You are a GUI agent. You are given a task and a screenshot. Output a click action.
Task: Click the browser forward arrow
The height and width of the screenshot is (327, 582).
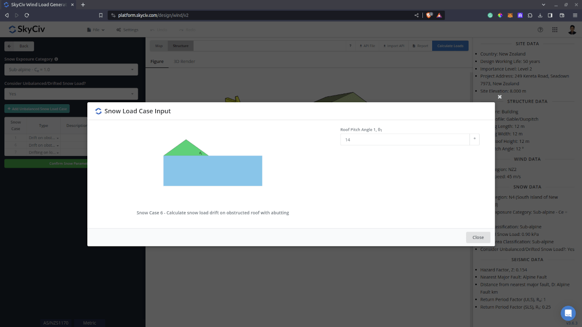point(17,15)
